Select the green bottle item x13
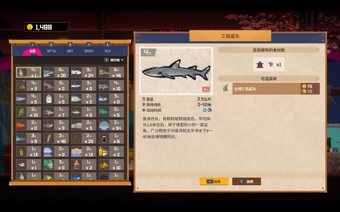This screenshot has height=212, width=340. point(28,151)
